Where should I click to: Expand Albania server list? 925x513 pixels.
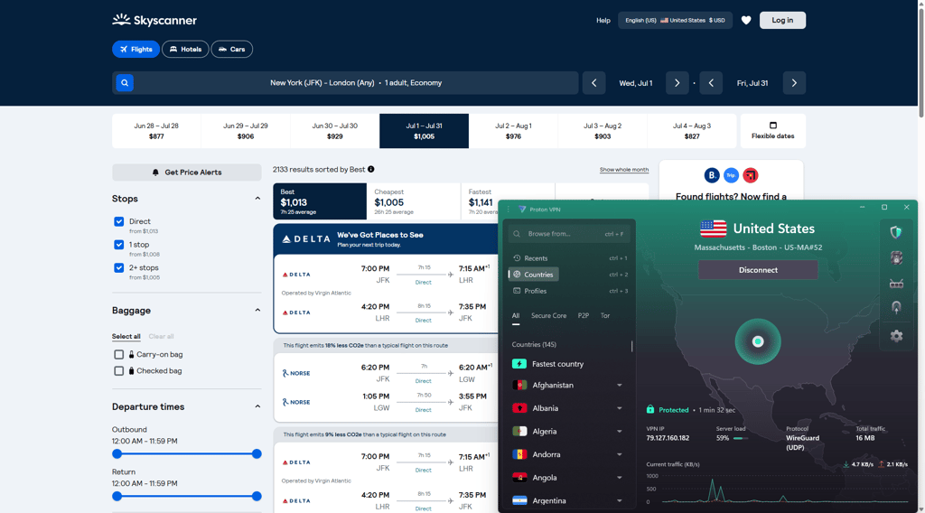click(x=620, y=408)
